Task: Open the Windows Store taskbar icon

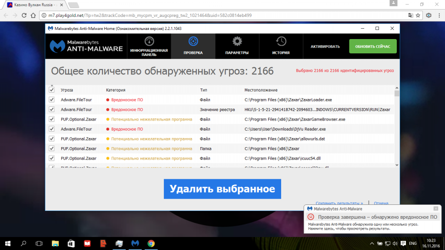Action: (71, 243)
